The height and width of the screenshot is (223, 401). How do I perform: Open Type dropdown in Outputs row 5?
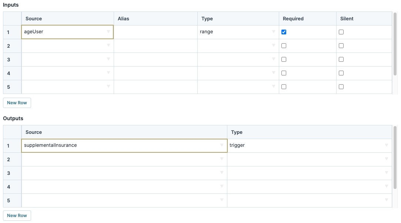pyautogui.click(x=387, y=200)
